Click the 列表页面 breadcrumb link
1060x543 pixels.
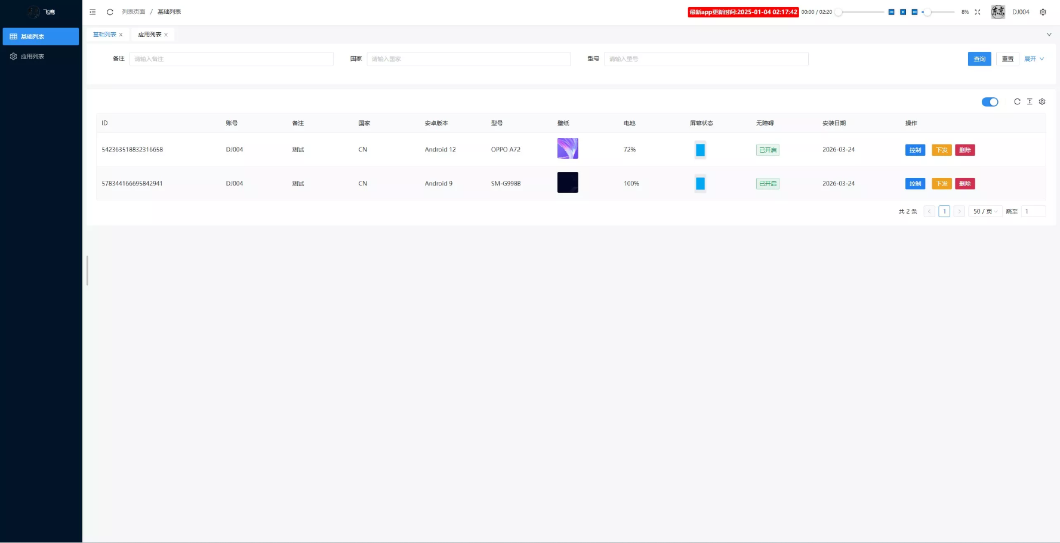pos(134,12)
